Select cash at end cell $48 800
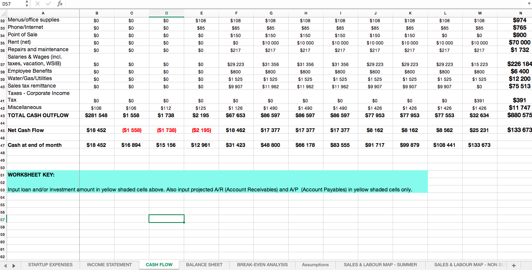The image size is (532, 270). [x=271, y=145]
